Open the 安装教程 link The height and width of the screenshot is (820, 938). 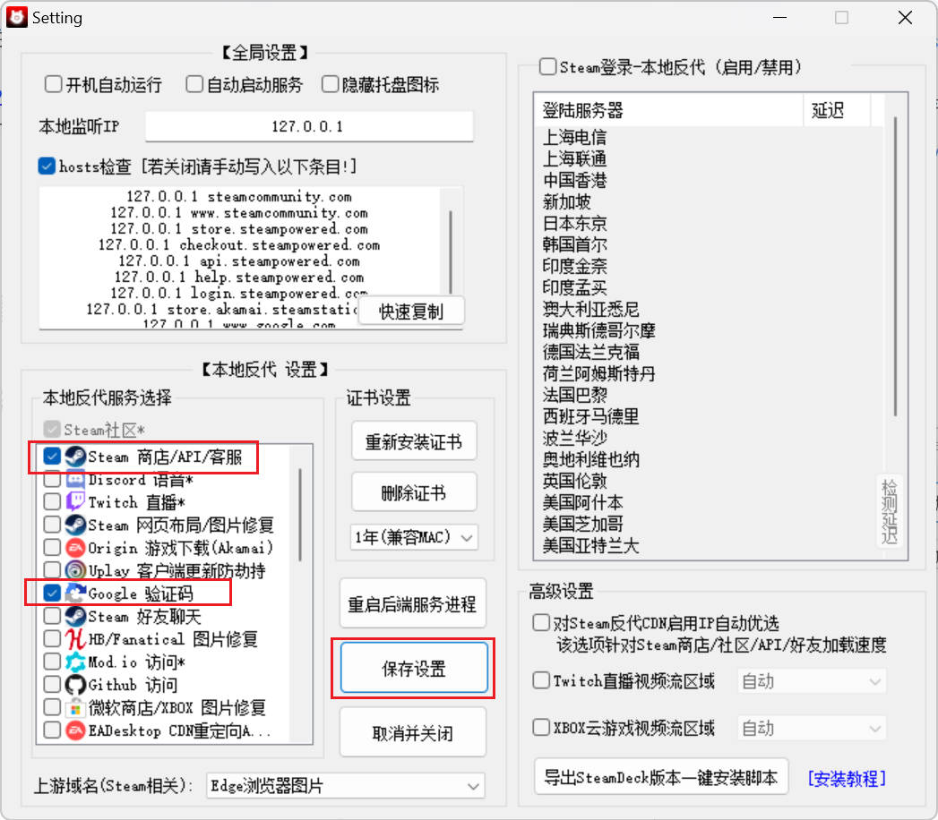847,778
